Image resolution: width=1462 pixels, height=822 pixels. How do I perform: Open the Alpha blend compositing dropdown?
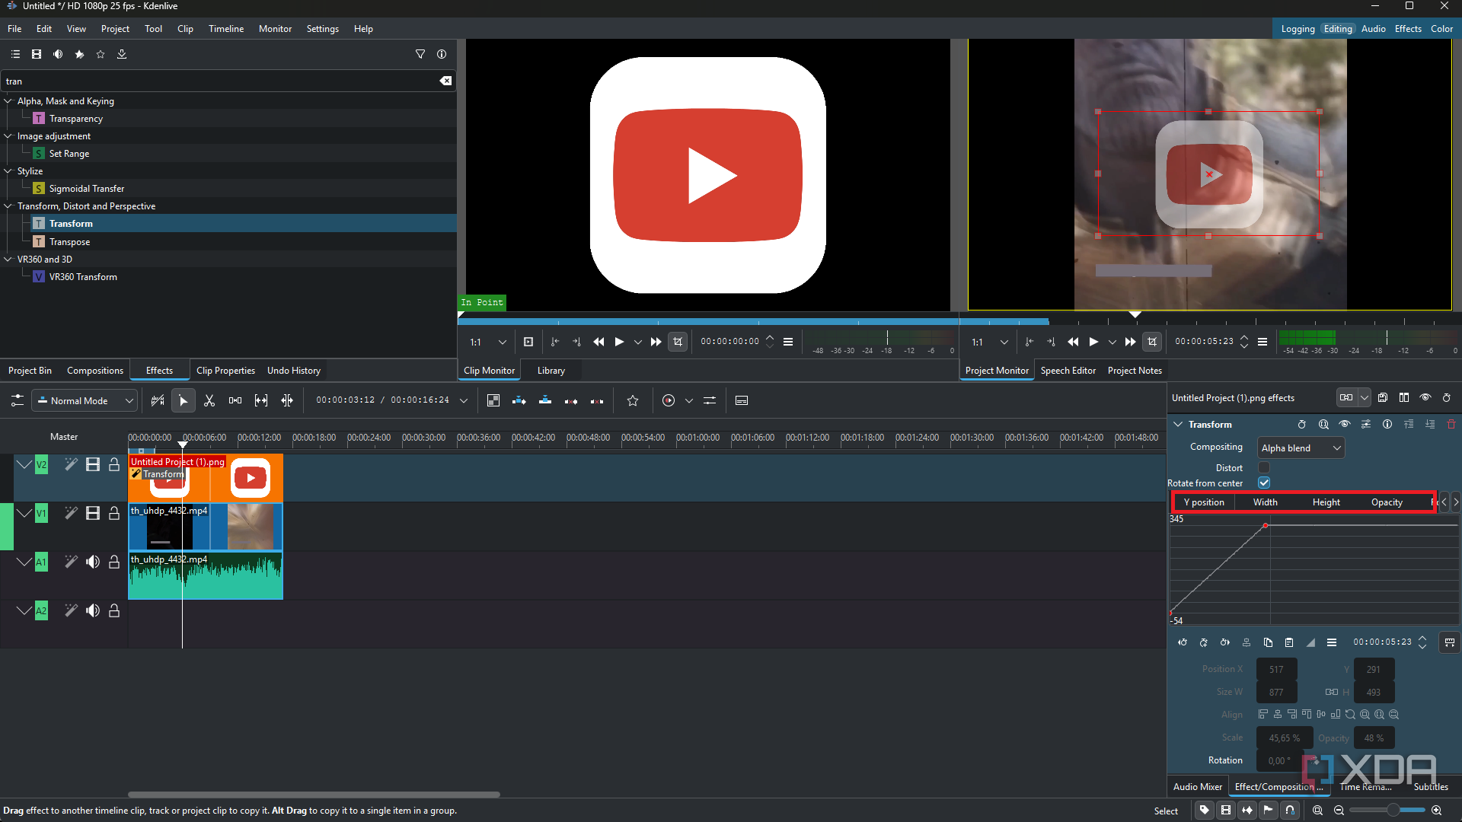(1301, 448)
